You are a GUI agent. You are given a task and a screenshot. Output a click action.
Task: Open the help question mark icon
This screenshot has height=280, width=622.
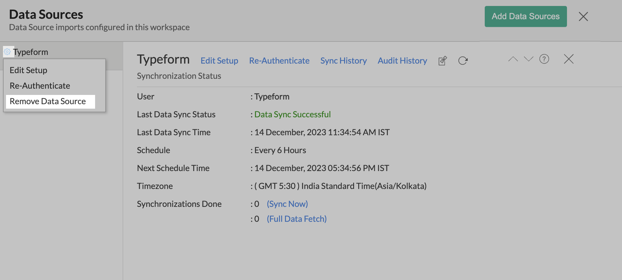point(544,59)
